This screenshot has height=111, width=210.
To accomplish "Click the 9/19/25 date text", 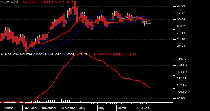I will [x=6, y=55].
